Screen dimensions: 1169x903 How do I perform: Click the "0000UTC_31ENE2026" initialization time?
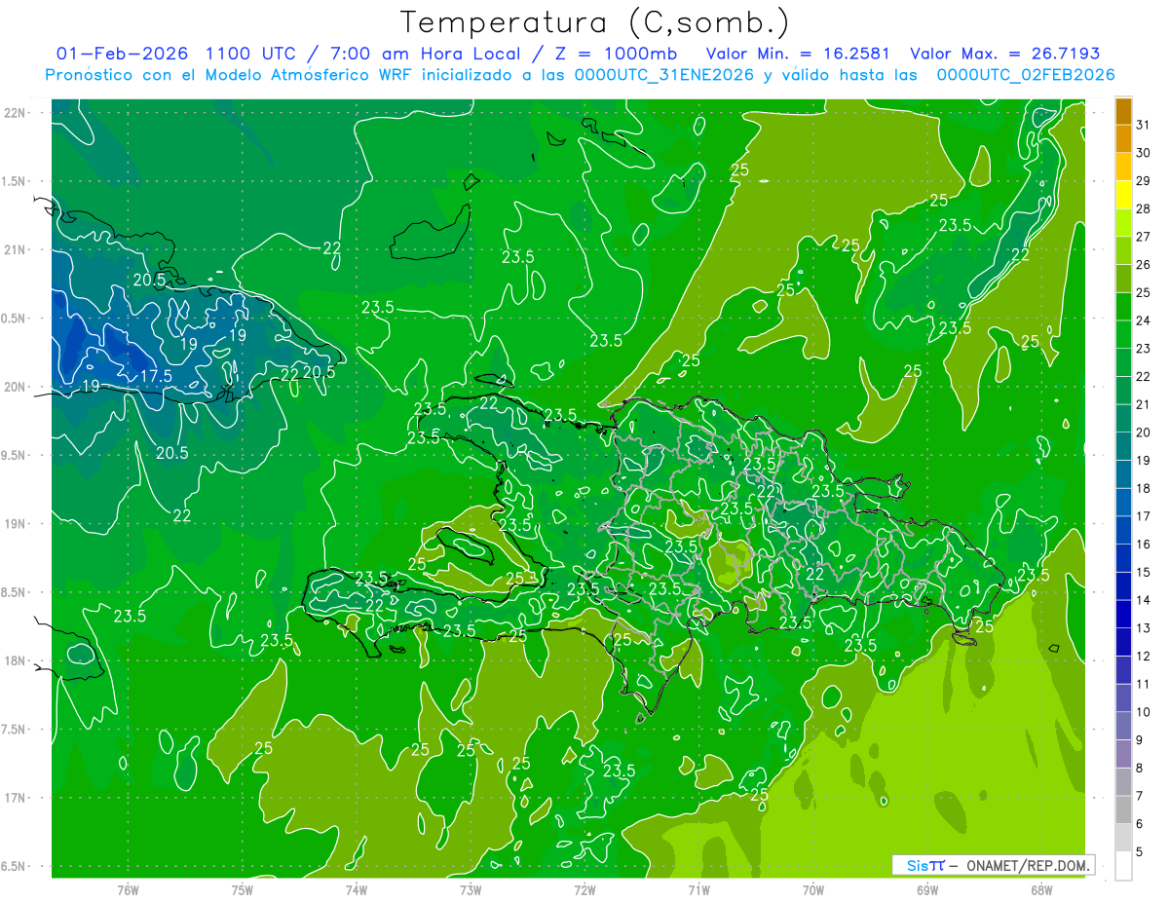point(663,75)
